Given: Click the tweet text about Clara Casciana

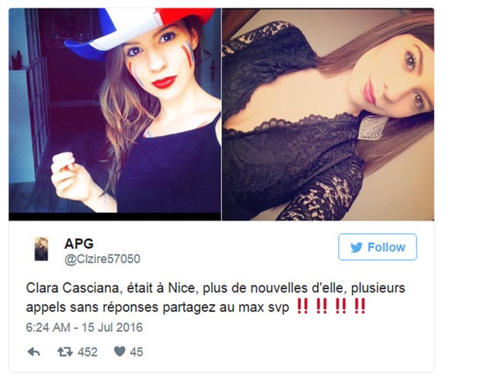Looking at the screenshot, I should (215, 297).
